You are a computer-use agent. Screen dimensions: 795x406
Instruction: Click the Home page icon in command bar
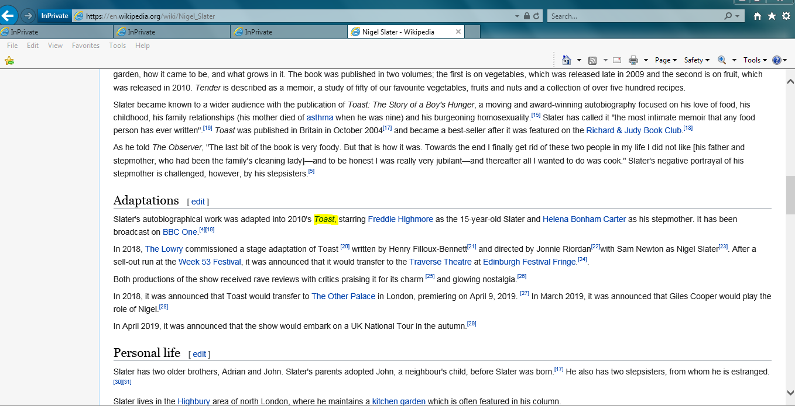[566, 60]
